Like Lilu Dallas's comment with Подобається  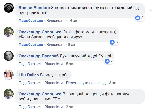30,83
